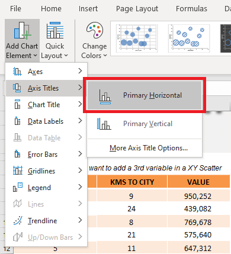Image resolution: width=231 pixels, height=254 pixels.
Task: Click the Error Bars menu icon
Action: [17, 154]
